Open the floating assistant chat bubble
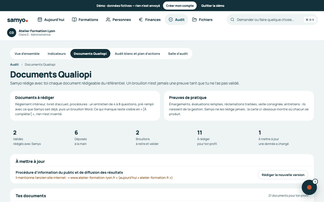The height and width of the screenshot is (202, 324). coord(309,187)
